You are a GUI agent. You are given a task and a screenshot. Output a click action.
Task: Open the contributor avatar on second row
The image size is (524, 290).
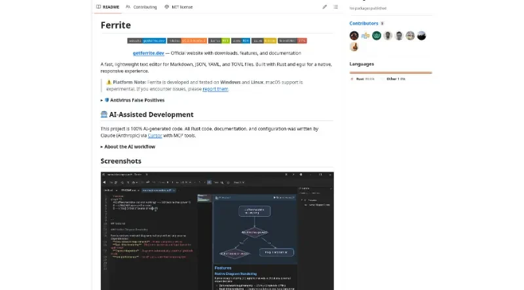(x=354, y=46)
